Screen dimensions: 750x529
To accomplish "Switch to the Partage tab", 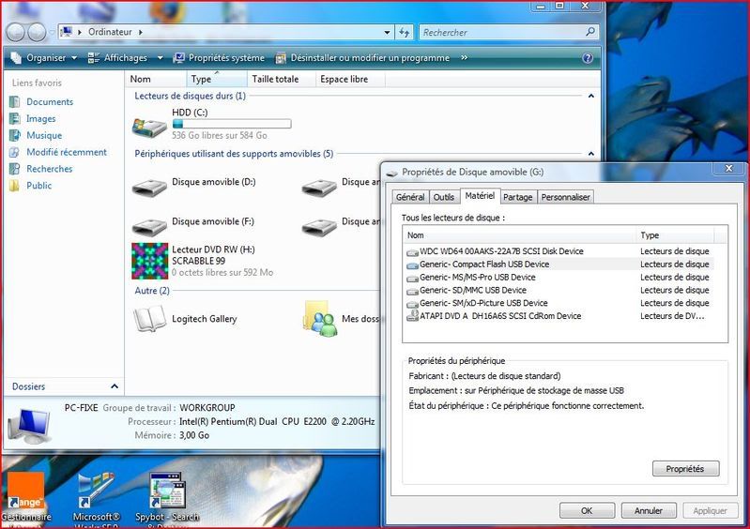I will (x=517, y=197).
